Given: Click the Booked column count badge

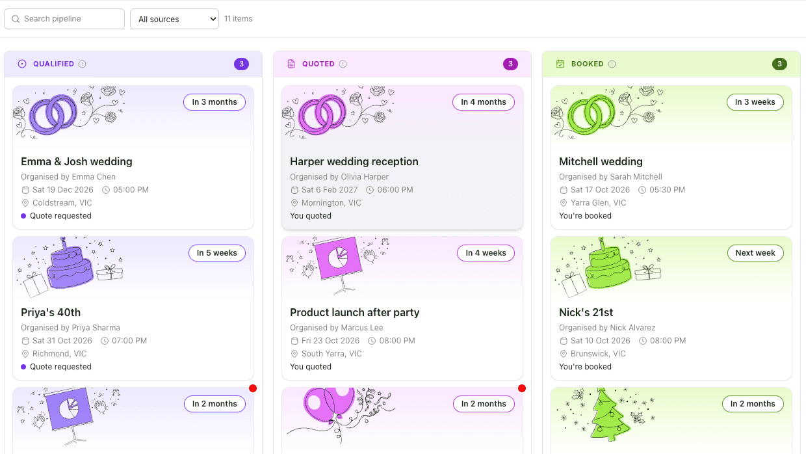Looking at the screenshot, I should pyautogui.click(x=779, y=64).
